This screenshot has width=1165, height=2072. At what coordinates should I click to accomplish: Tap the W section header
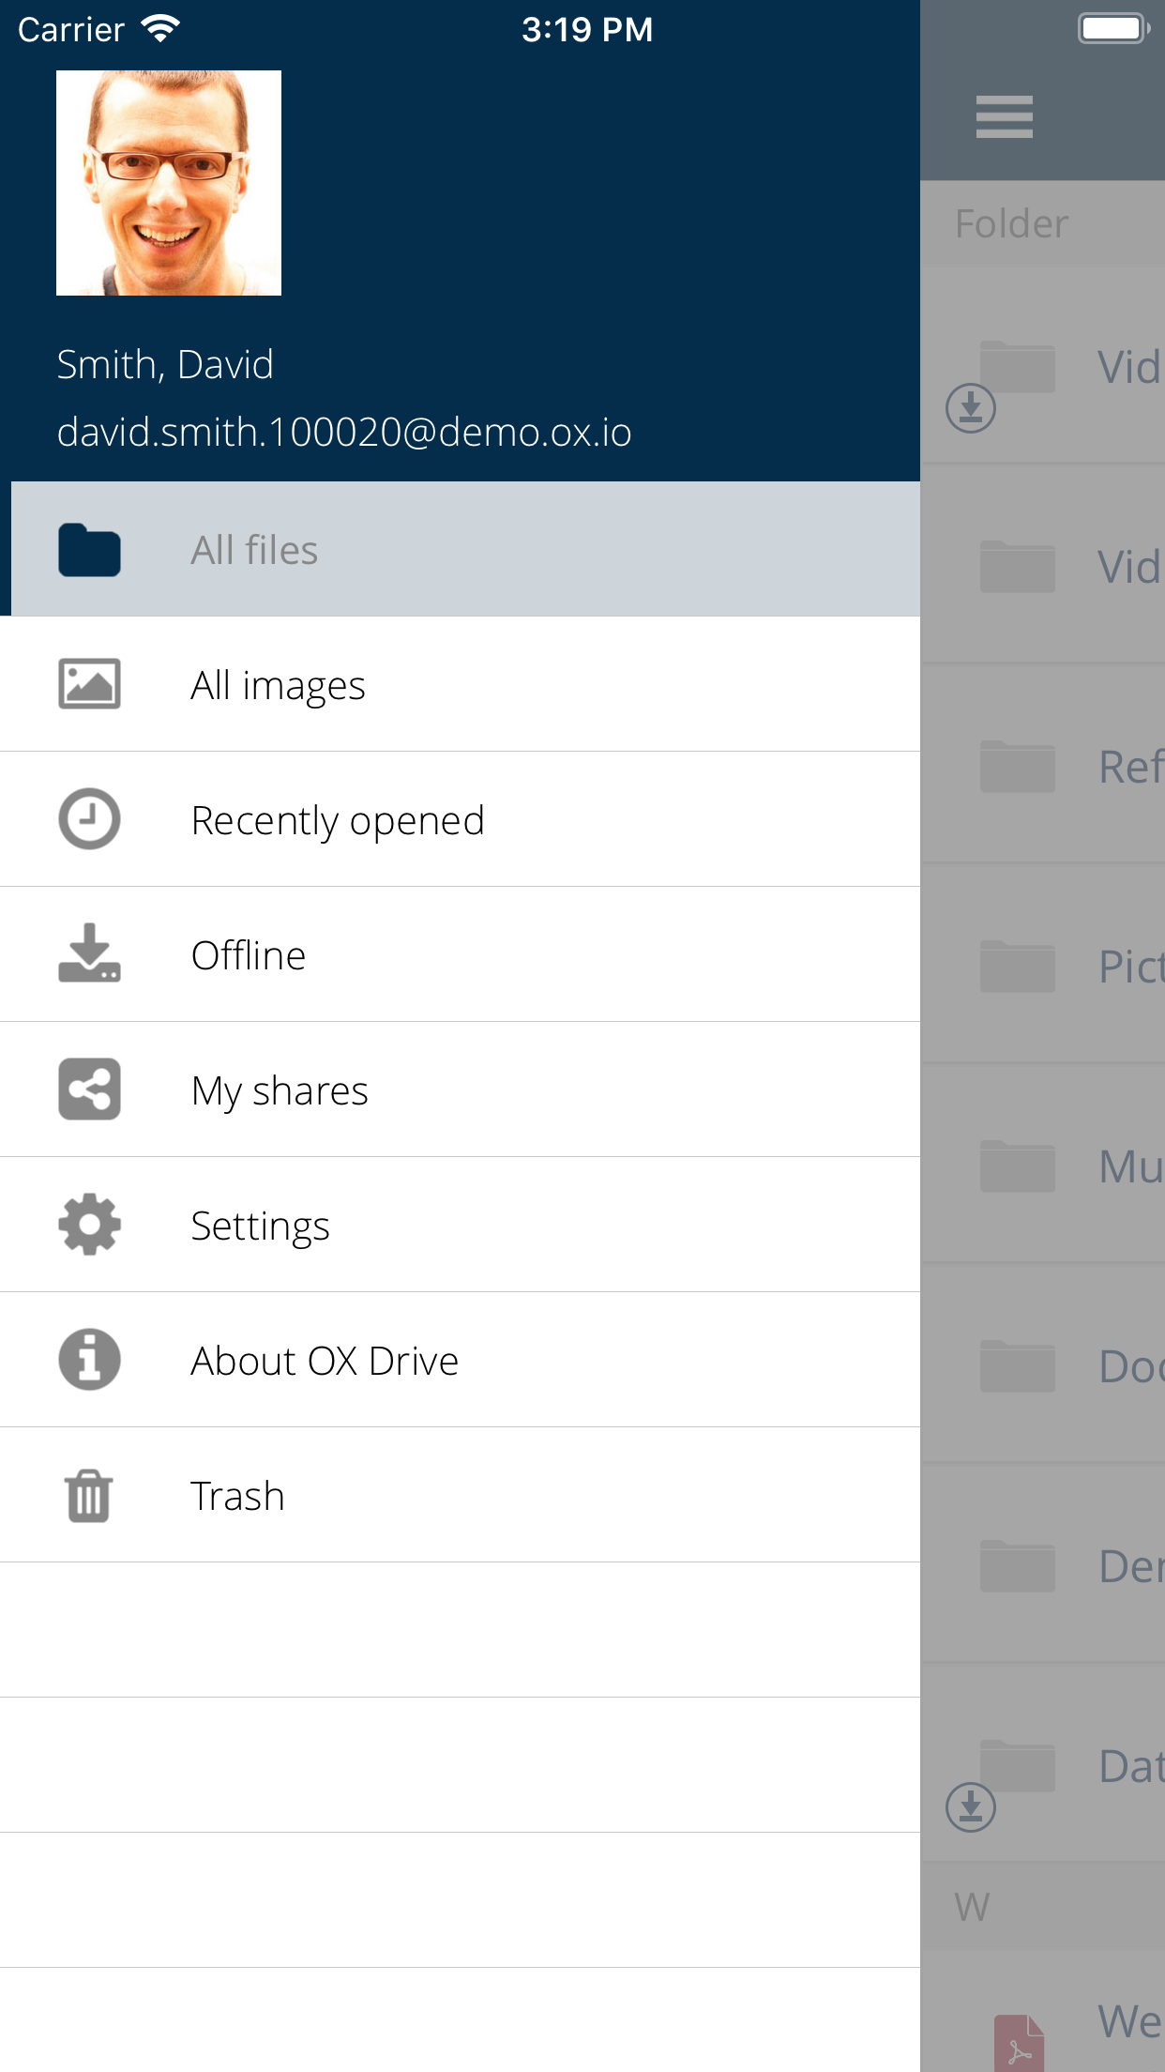point(1043,1907)
